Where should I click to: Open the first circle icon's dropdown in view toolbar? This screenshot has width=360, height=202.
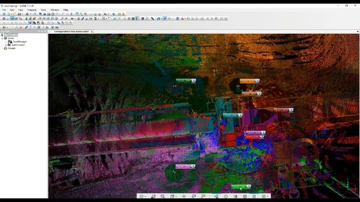pos(145,196)
